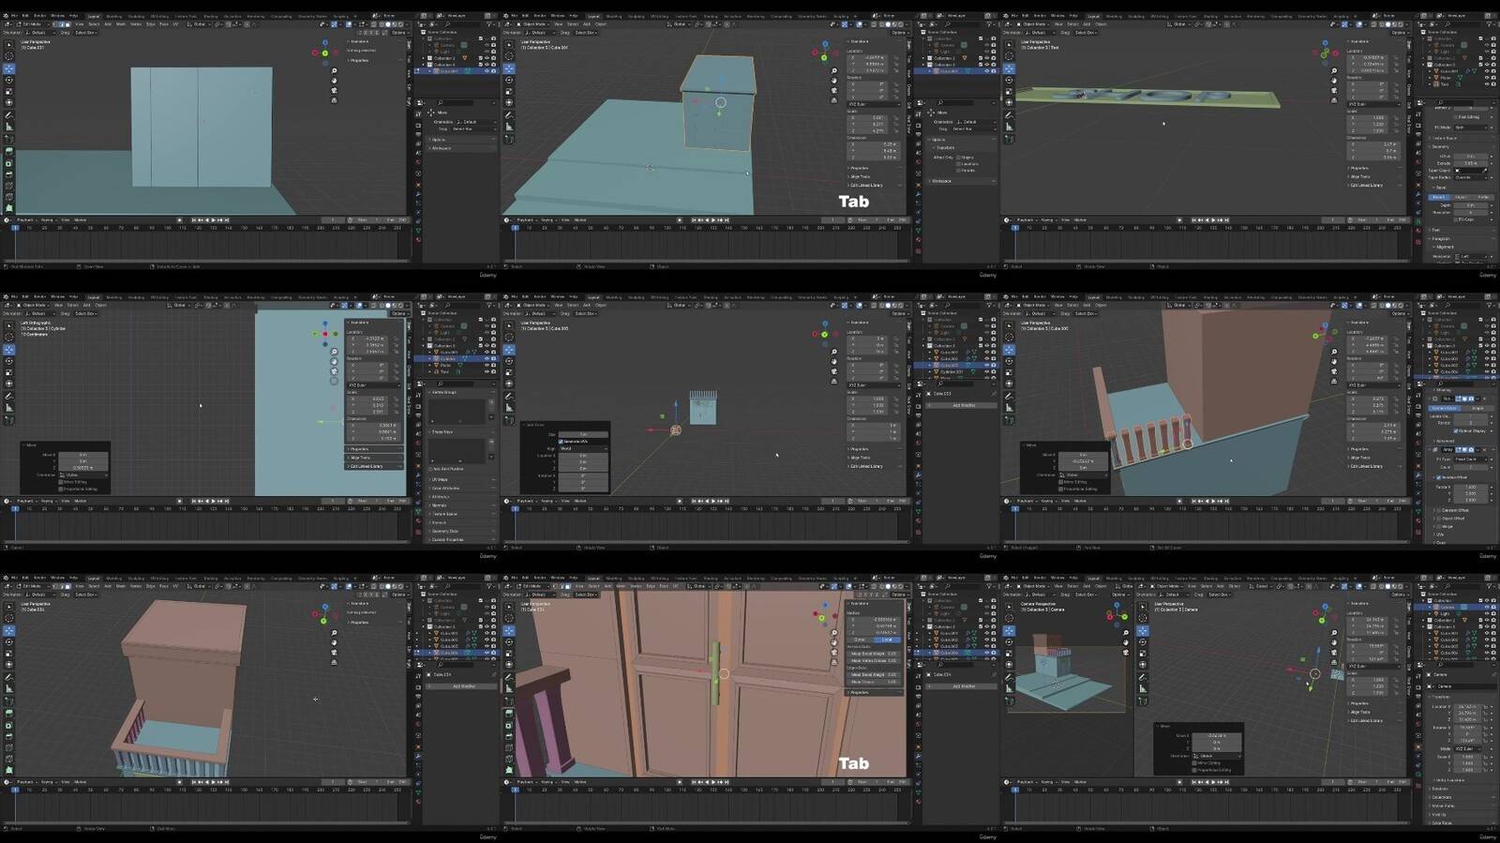
Task: Select the Measure tool in the top-middle Tab frame
Action: point(509,127)
